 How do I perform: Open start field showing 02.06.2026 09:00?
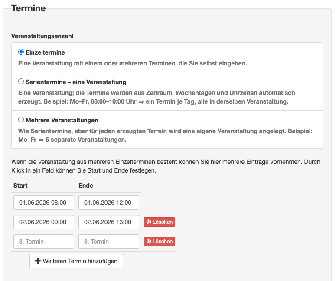(44, 222)
